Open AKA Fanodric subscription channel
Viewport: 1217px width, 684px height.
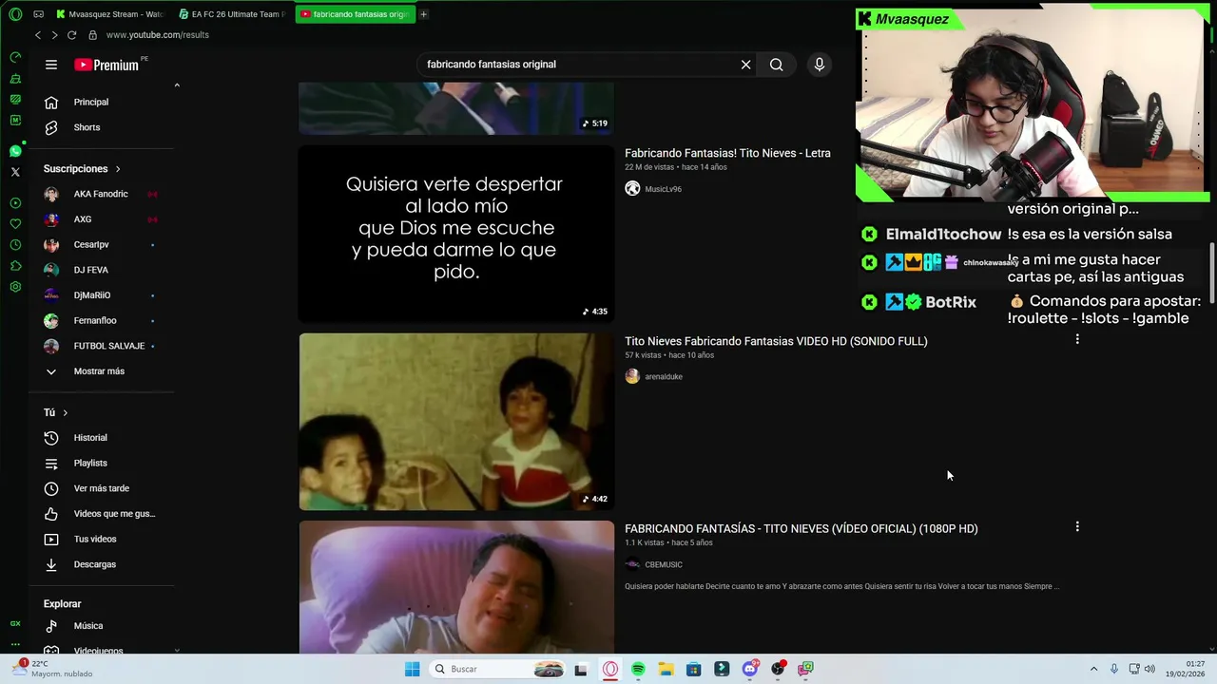point(101,194)
